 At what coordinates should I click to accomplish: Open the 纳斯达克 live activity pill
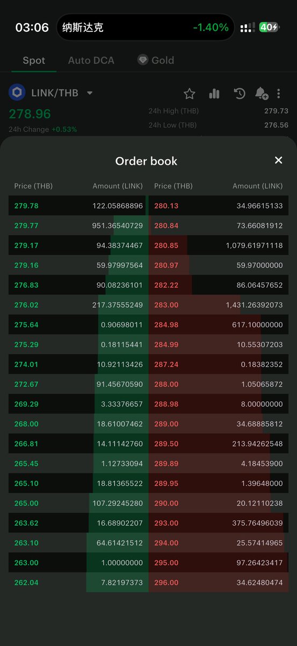click(146, 27)
